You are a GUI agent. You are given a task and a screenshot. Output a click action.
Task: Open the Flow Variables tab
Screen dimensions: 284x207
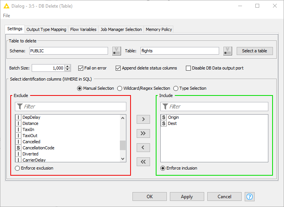83,29
